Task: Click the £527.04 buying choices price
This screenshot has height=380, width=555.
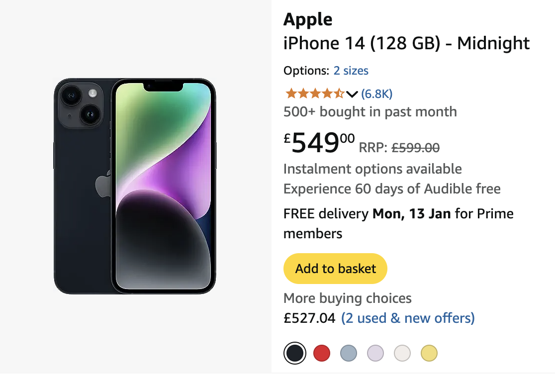Action: (309, 318)
